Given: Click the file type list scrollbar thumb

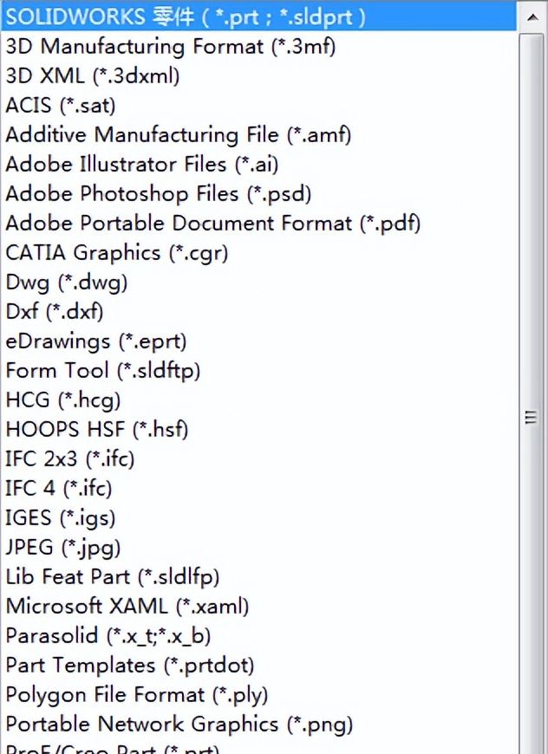Looking at the screenshot, I should click(x=531, y=418).
